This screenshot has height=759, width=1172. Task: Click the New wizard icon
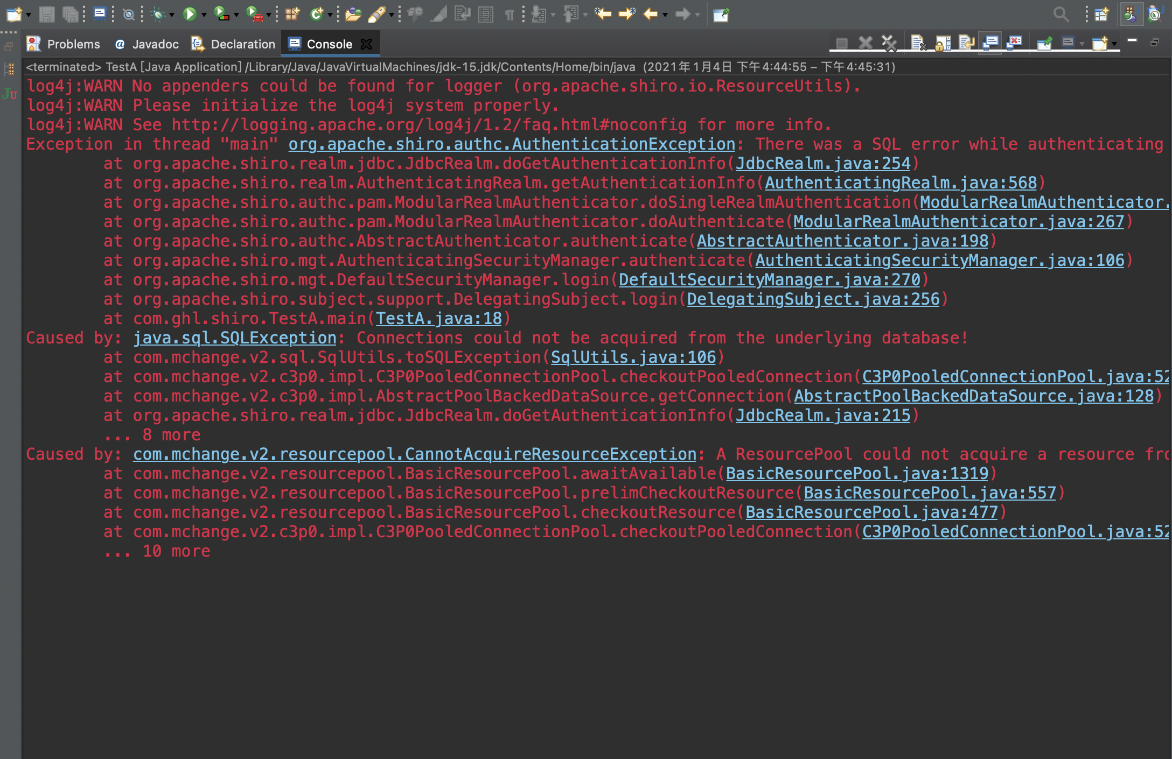[13, 14]
